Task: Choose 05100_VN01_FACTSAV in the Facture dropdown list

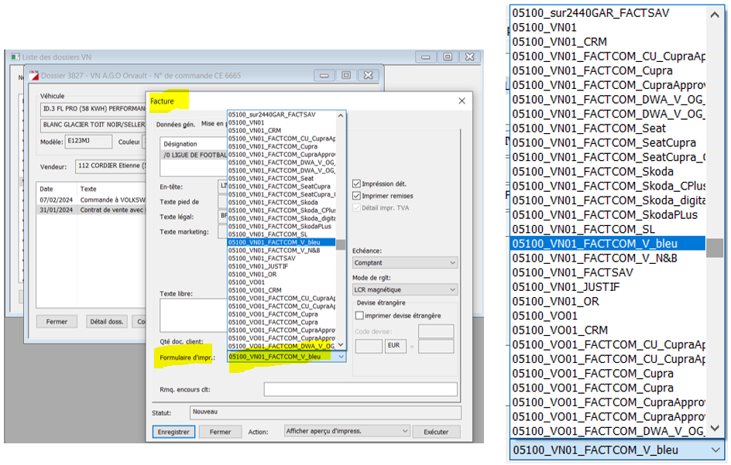Action: [282, 258]
